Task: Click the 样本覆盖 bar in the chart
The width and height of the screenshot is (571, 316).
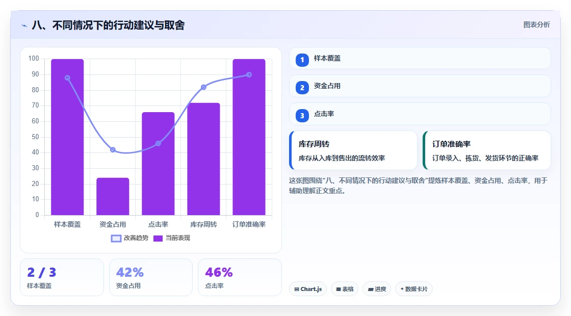Action: 67,137
